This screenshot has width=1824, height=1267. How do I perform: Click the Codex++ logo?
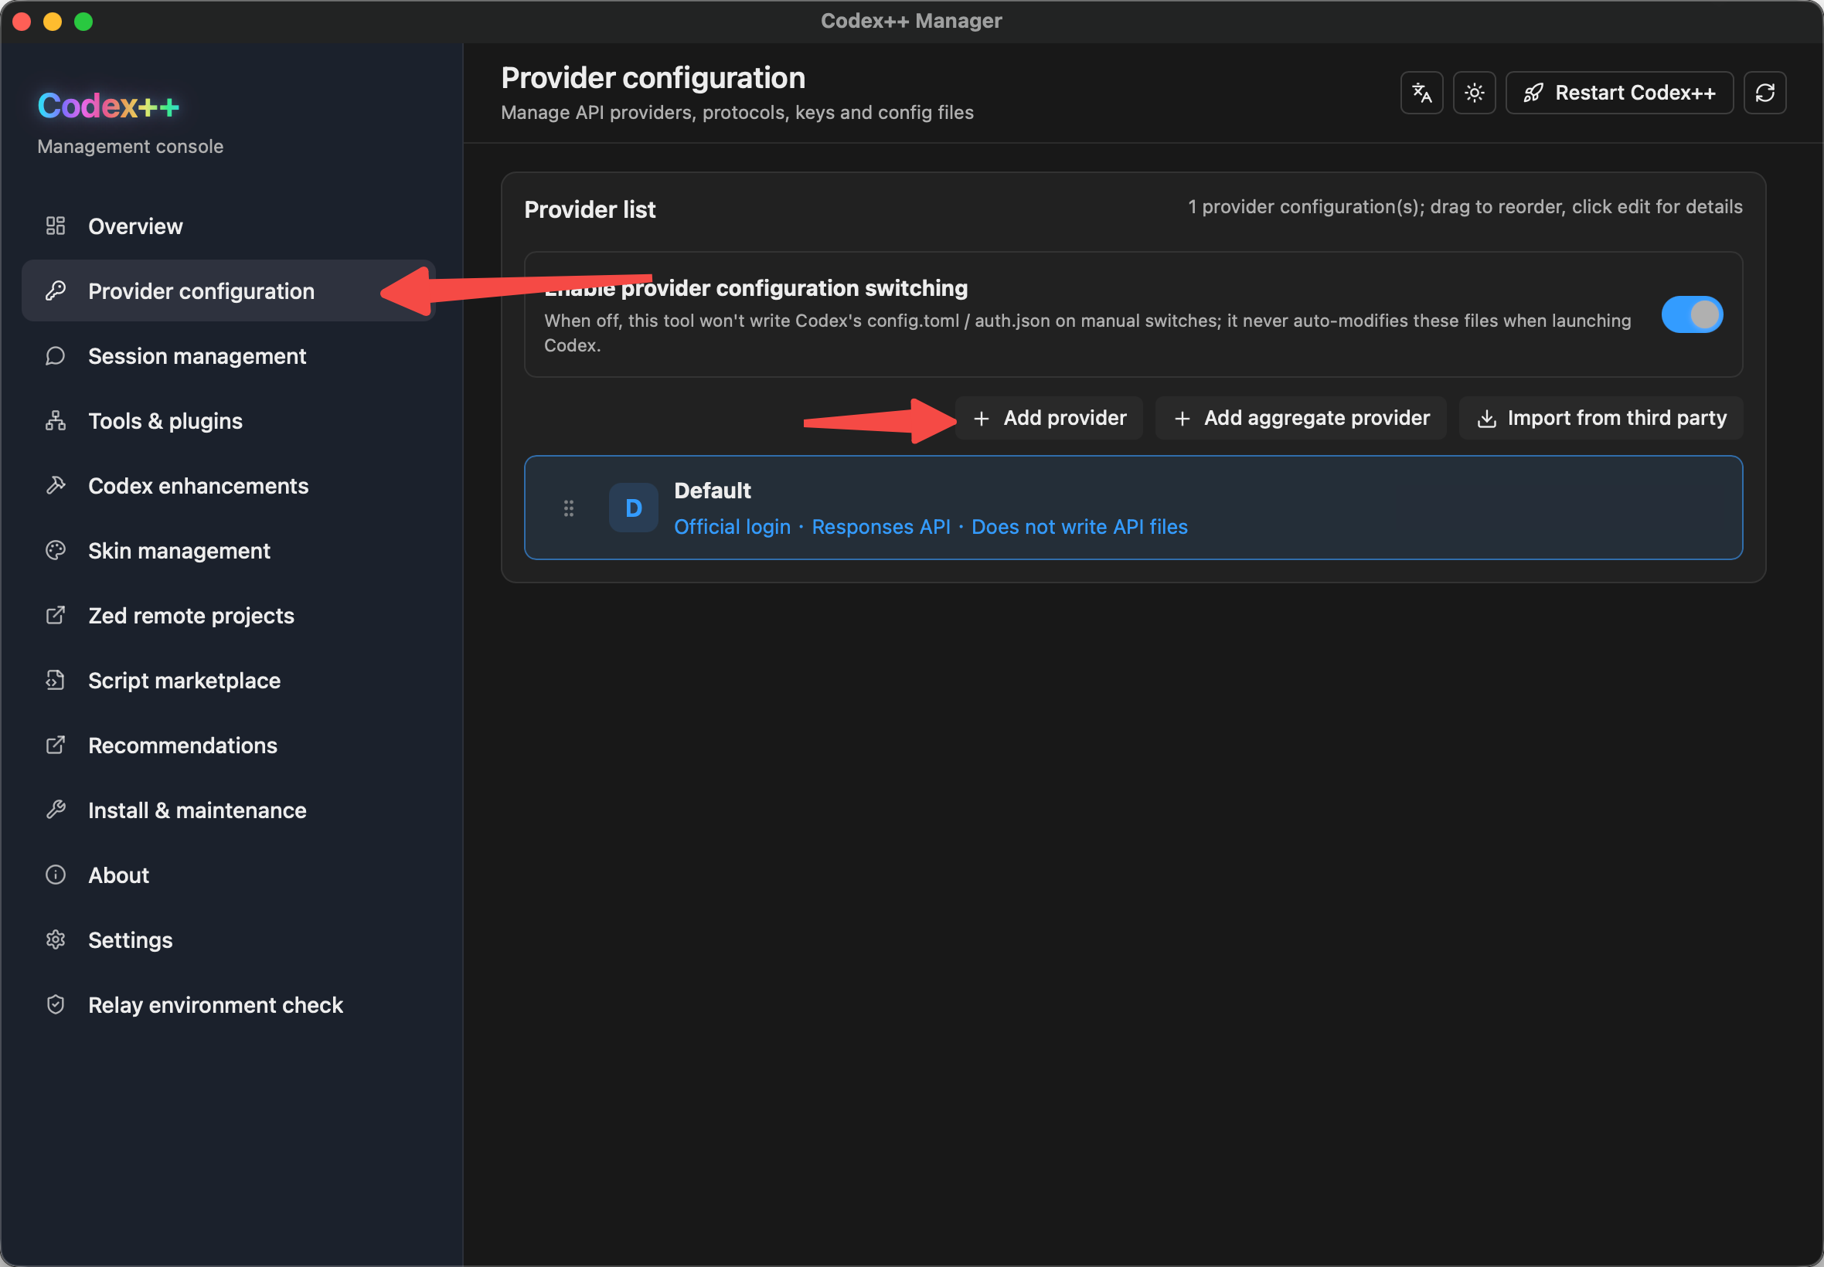(x=109, y=106)
